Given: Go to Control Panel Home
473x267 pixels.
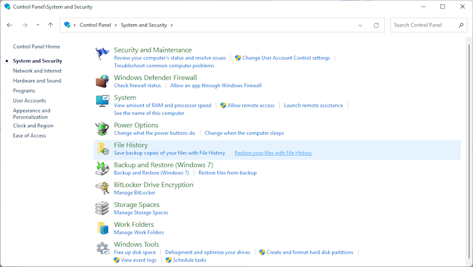Looking at the screenshot, I should (37, 47).
